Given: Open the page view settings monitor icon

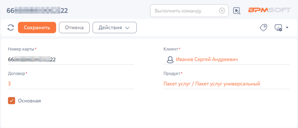Looking at the screenshot, I should (x=279, y=28).
